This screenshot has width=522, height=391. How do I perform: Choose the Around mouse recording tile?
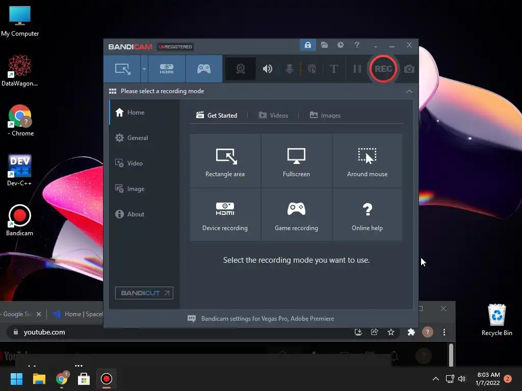pyautogui.click(x=367, y=161)
